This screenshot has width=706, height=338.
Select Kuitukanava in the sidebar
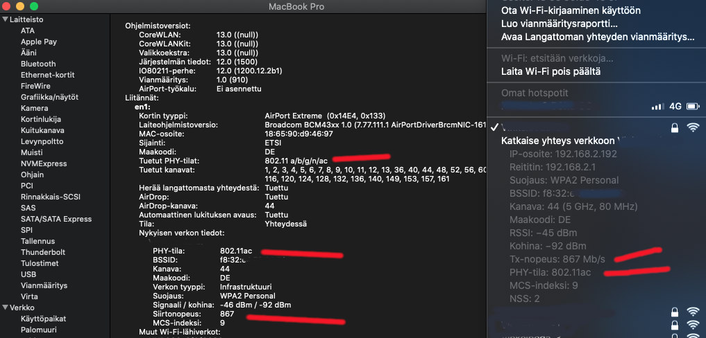(42, 130)
